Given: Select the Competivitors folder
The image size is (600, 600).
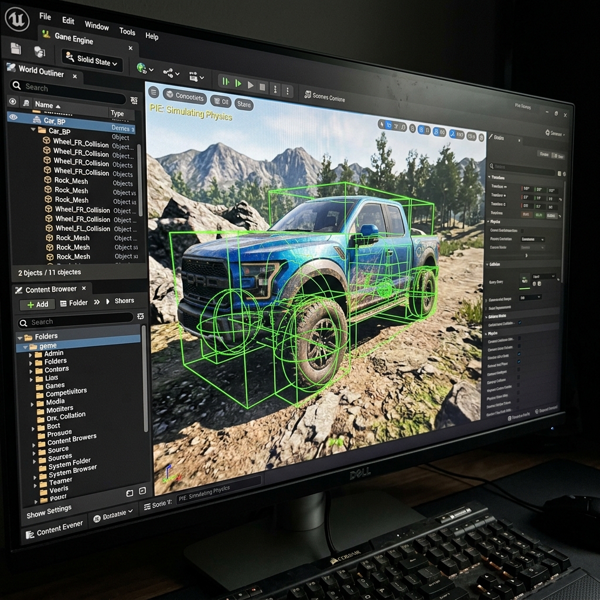Looking at the screenshot, I should (x=66, y=392).
